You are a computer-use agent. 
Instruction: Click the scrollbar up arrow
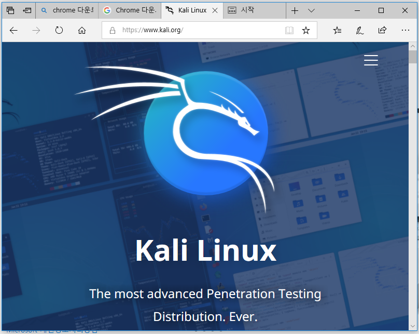[x=412, y=46]
